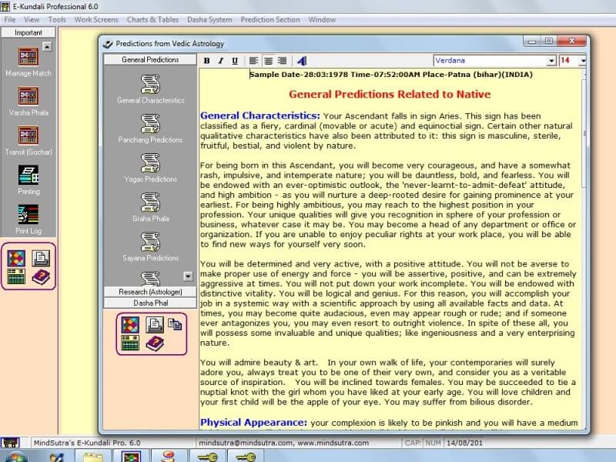The image size is (616, 462).
Task: Click the Important panel header
Action: [28, 32]
